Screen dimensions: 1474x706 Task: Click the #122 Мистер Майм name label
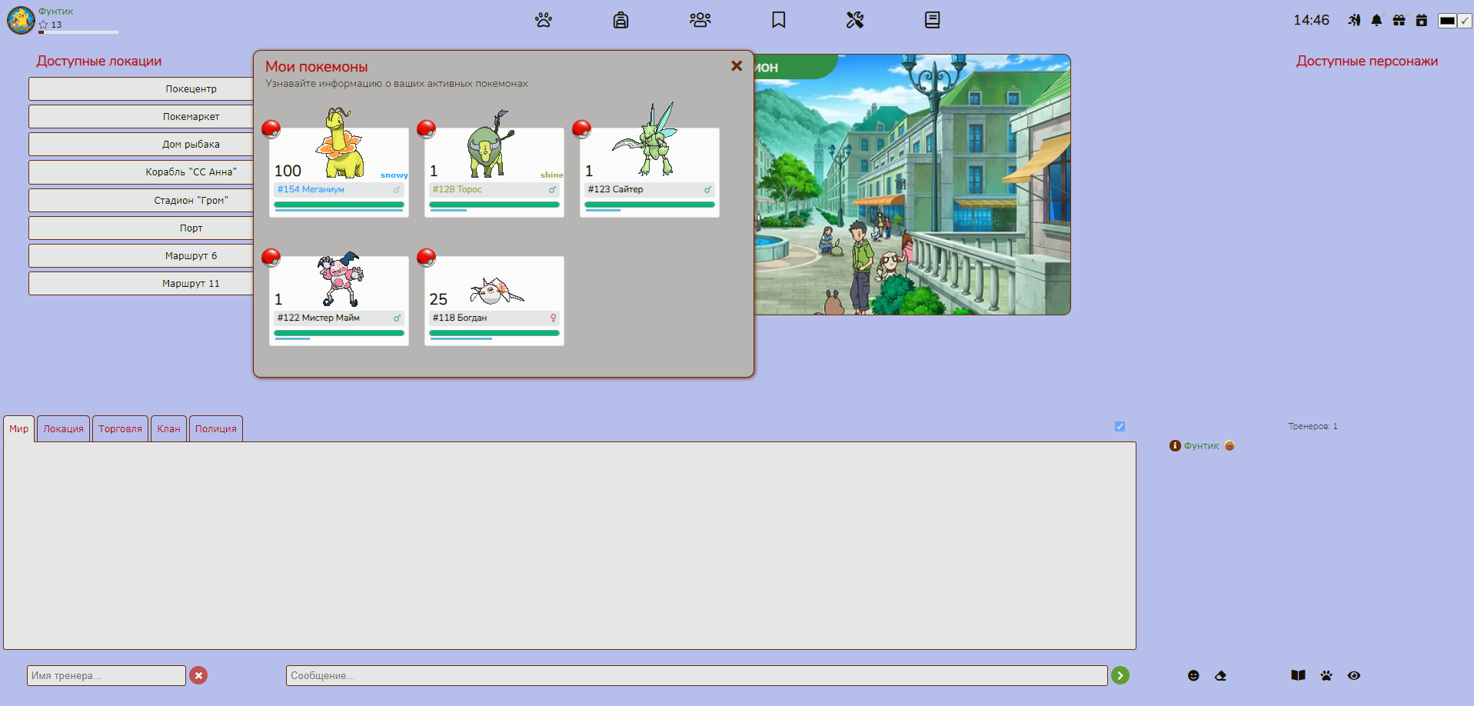(x=318, y=318)
